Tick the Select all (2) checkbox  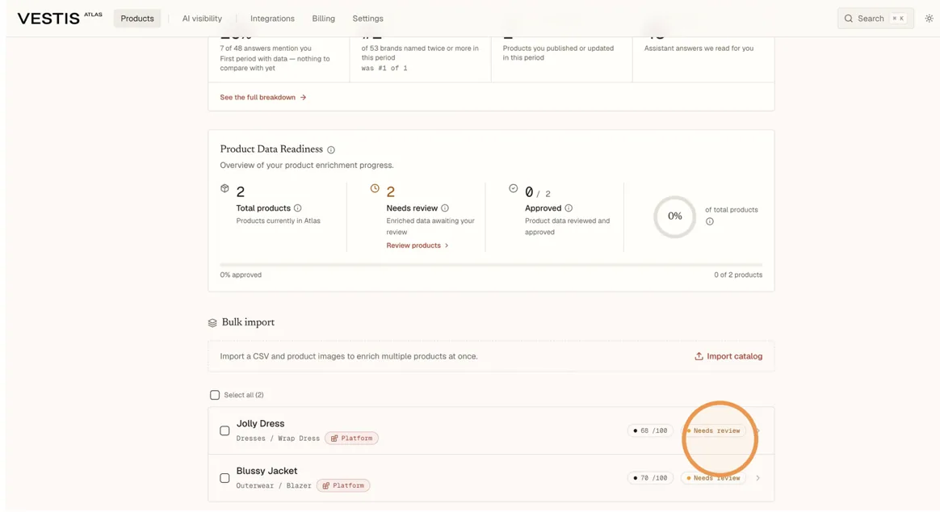tap(215, 395)
